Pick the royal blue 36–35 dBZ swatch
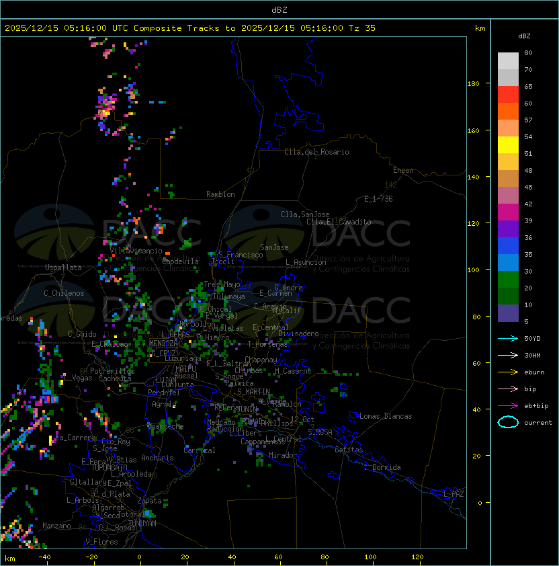This screenshot has width=559, height=566. tap(508, 246)
